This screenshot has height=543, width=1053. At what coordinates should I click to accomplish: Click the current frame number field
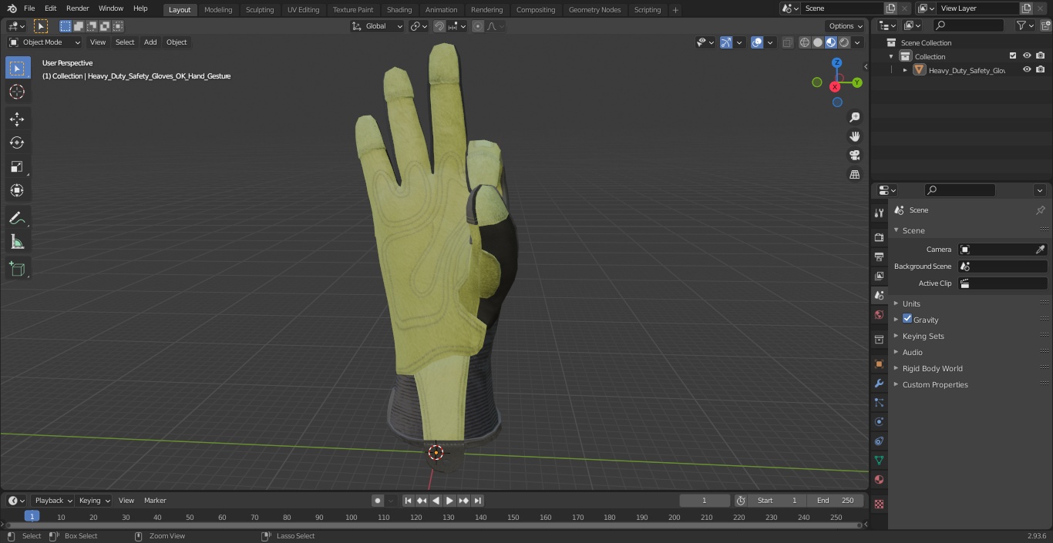pos(705,501)
